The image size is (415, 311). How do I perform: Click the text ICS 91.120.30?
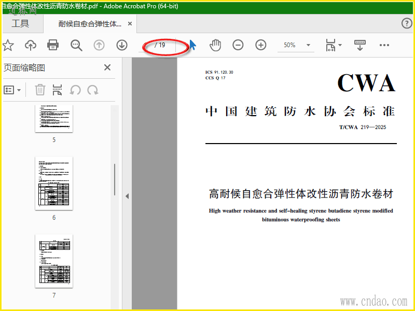[x=219, y=72]
